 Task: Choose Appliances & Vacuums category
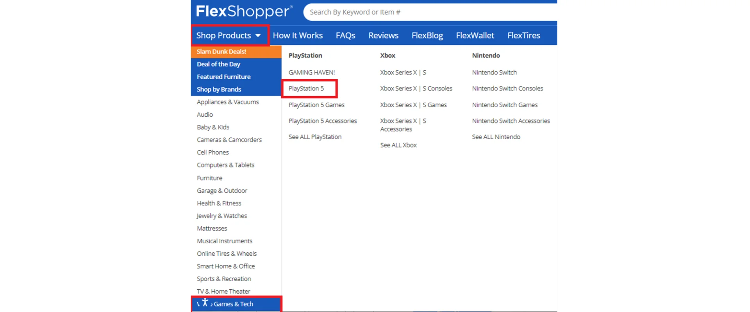pyautogui.click(x=228, y=102)
